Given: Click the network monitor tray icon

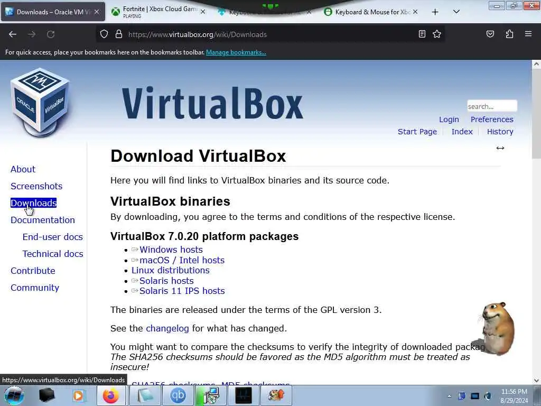Looking at the screenshot, I should pos(475,396).
